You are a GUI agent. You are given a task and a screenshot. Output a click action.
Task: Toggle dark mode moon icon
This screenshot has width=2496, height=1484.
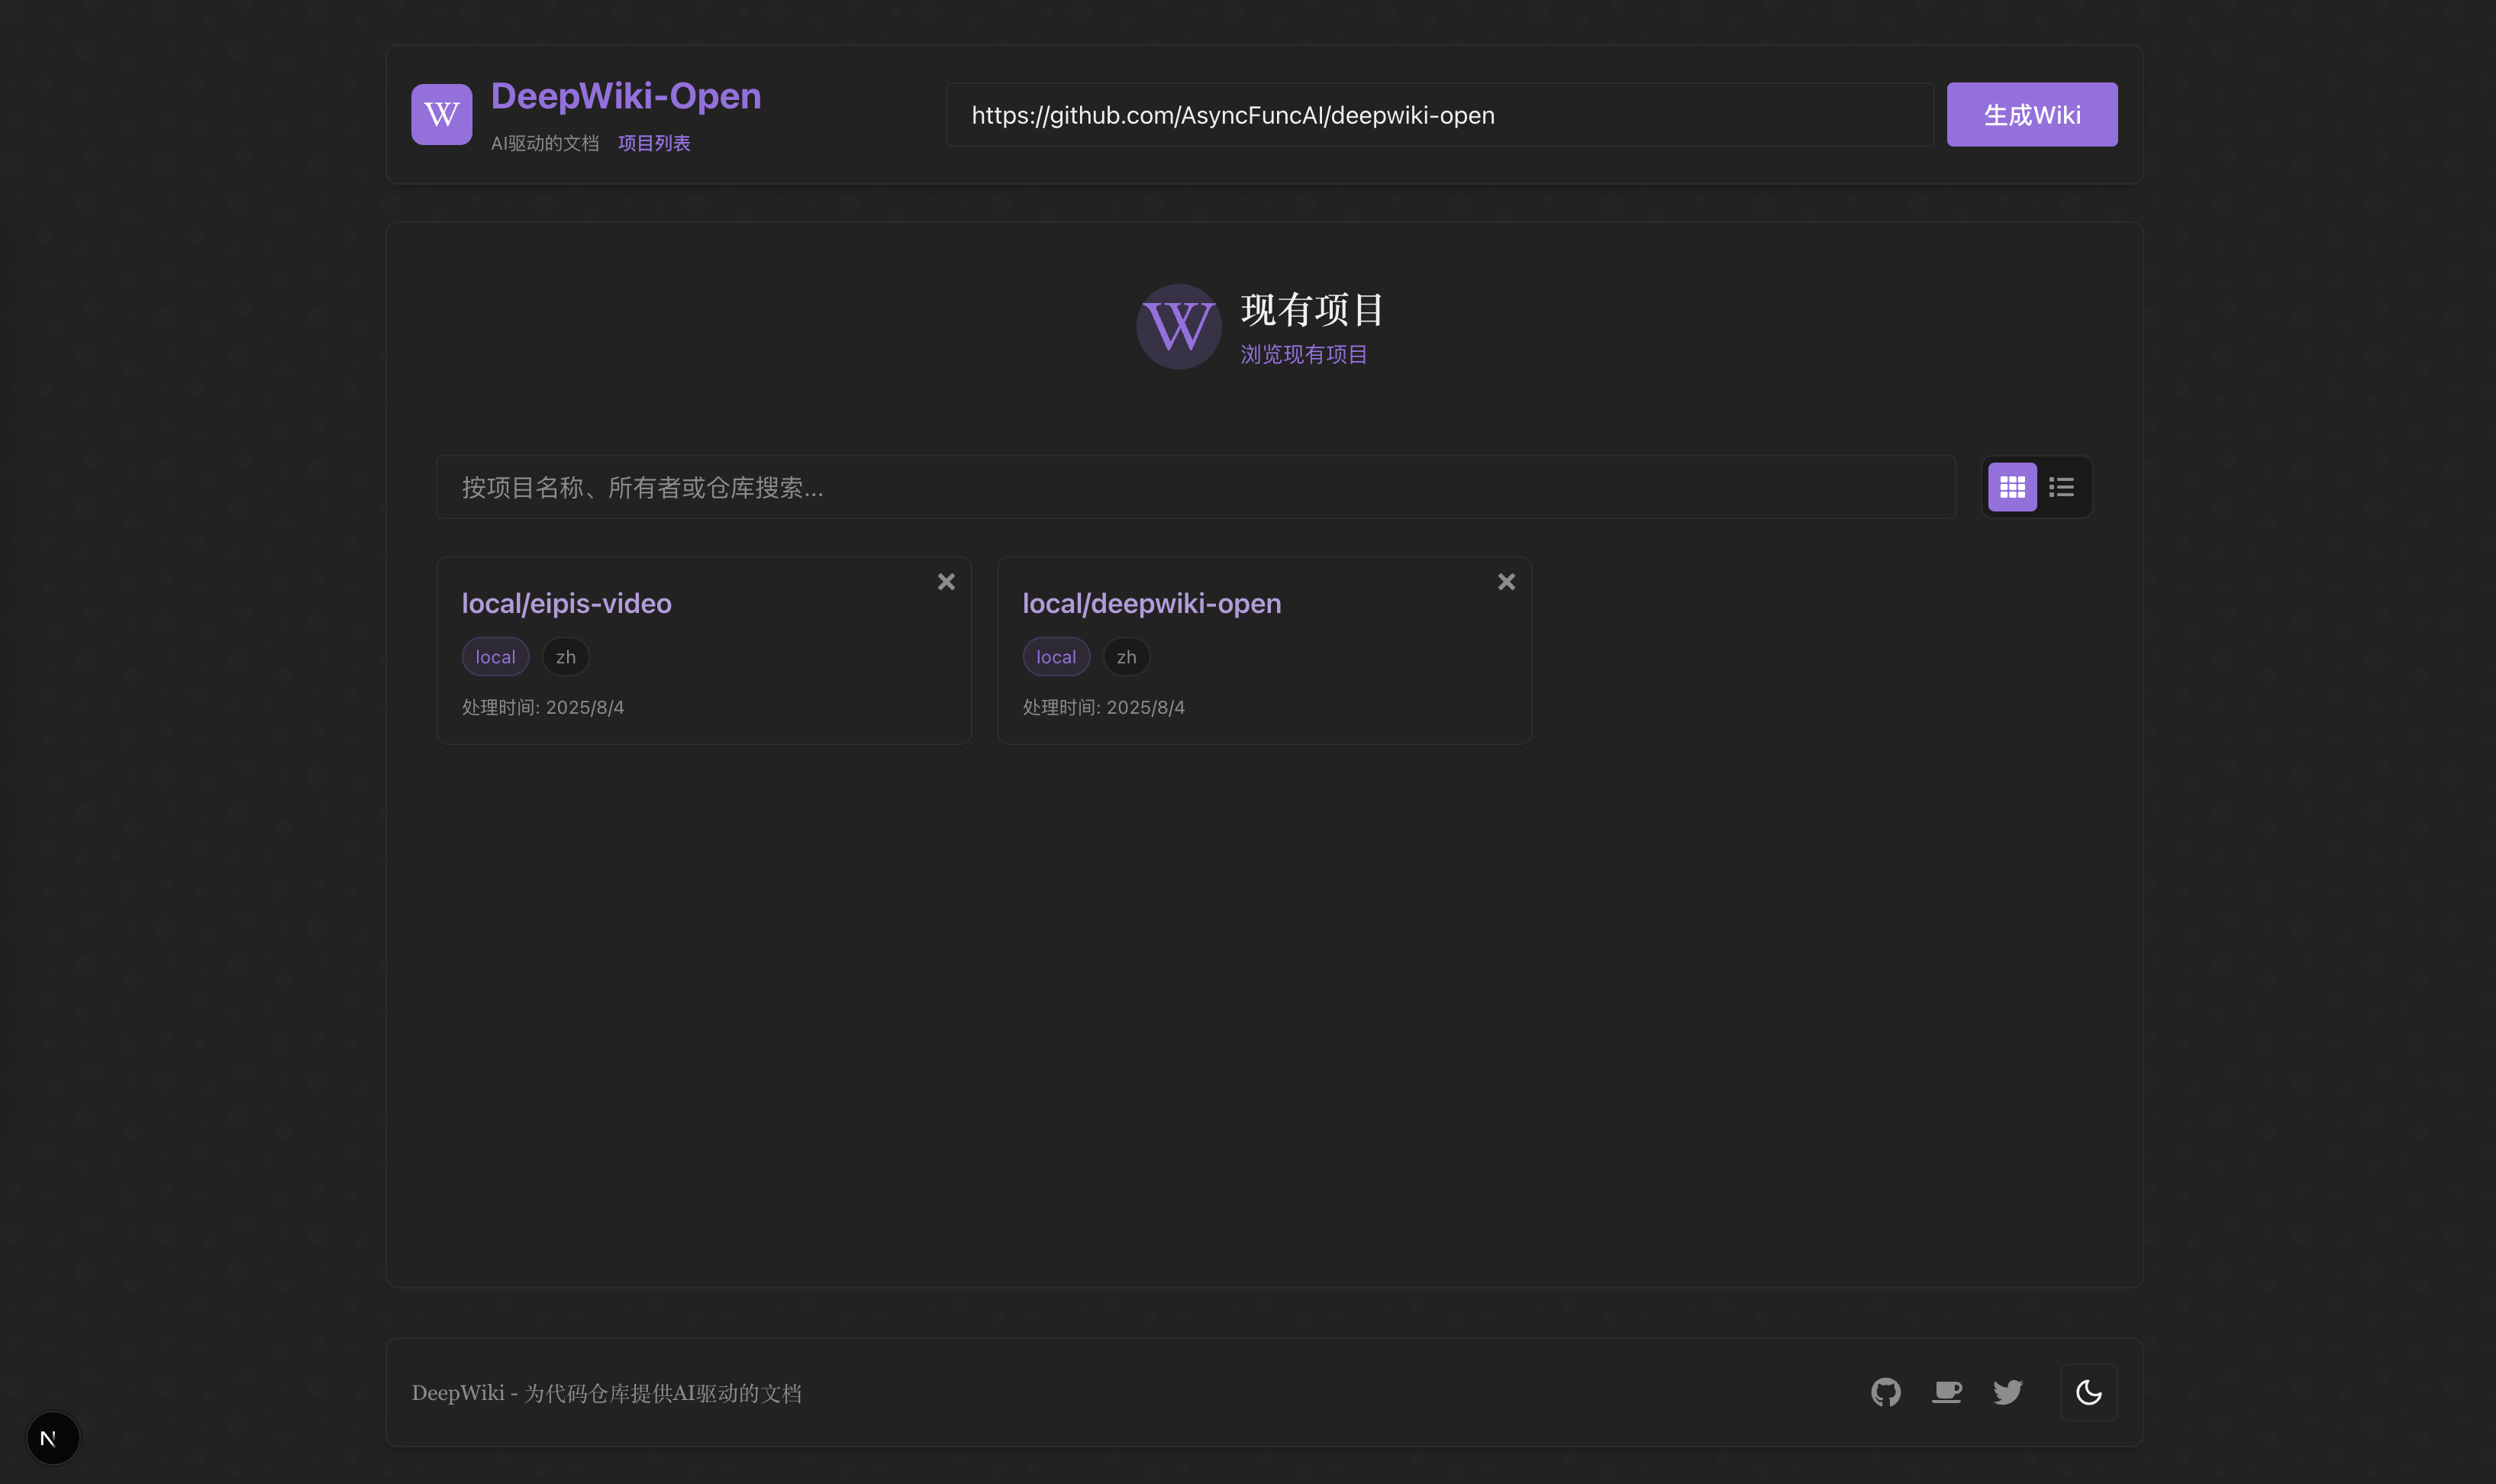point(2088,1392)
